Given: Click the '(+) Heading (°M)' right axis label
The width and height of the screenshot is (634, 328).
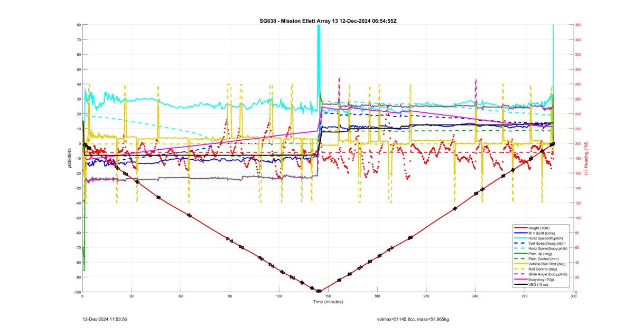Looking at the screenshot, I should [586, 158].
